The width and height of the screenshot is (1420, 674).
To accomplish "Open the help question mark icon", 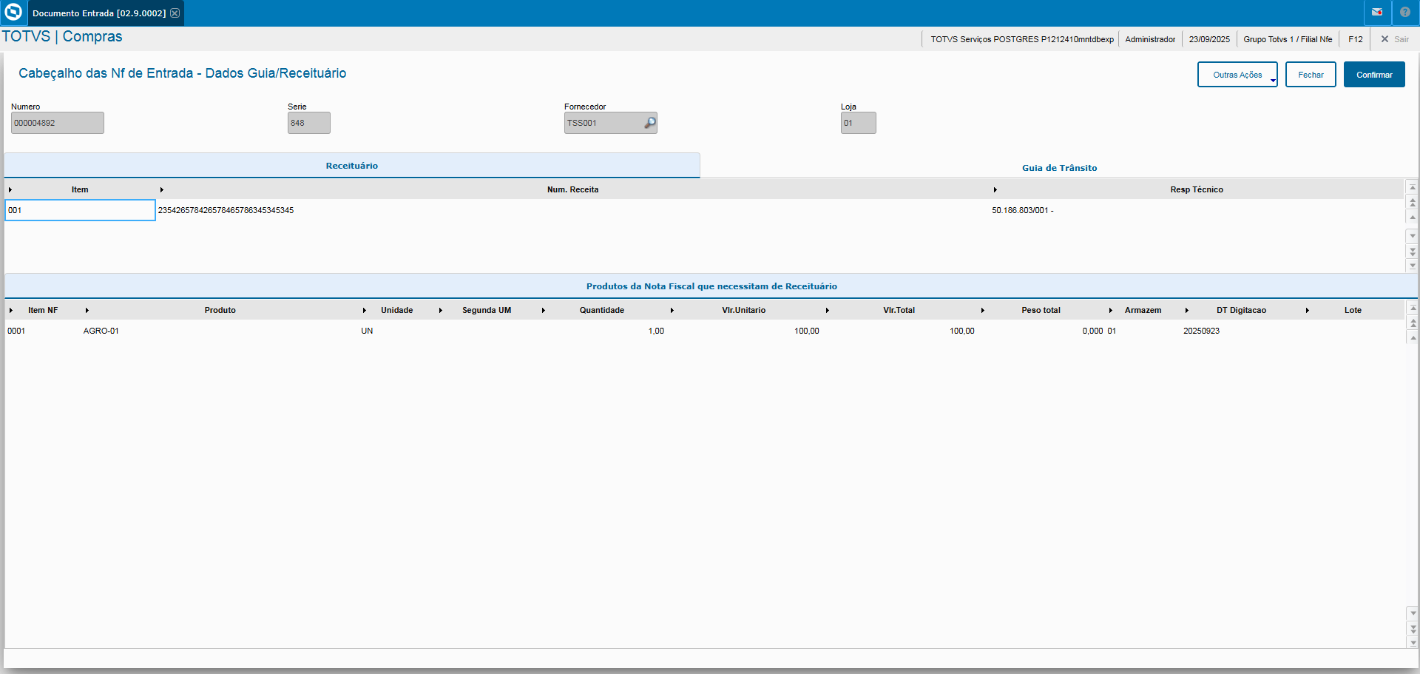I will [1405, 13].
